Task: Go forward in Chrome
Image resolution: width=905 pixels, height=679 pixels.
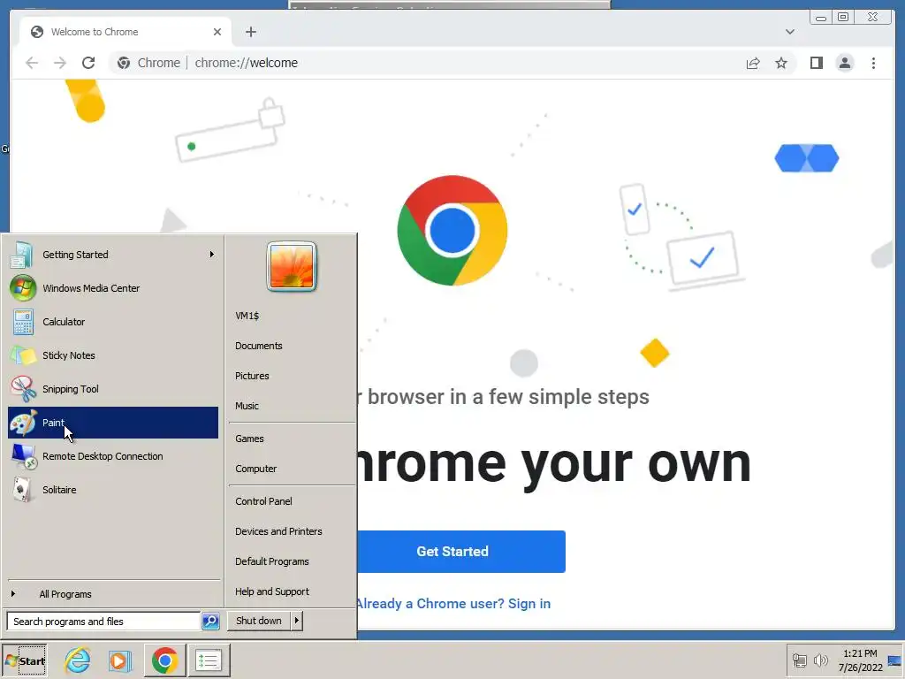Action: [60, 63]
